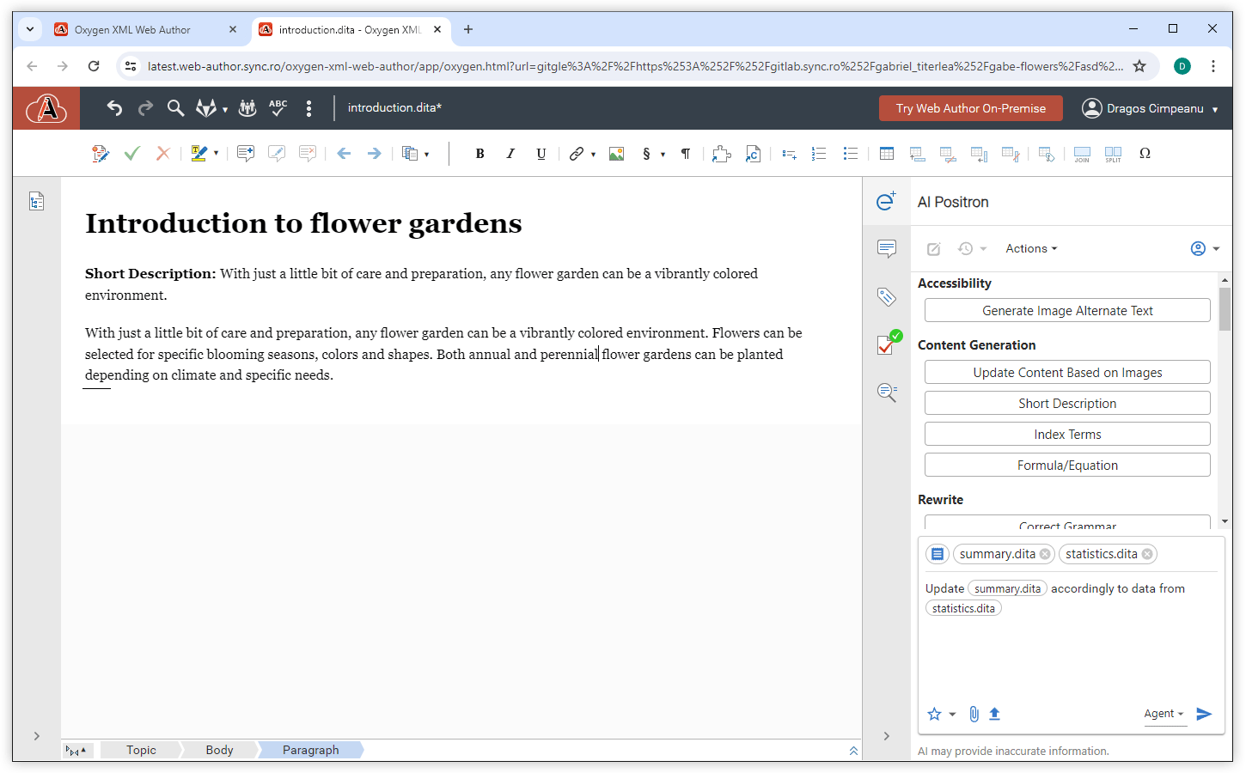The height and width of the screenshot is (773, 1246).
Task: Switch to the Oxygen XML Web Author tab
Action: 133,29
